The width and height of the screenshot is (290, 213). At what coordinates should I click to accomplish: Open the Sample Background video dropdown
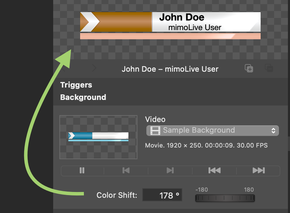213,131
